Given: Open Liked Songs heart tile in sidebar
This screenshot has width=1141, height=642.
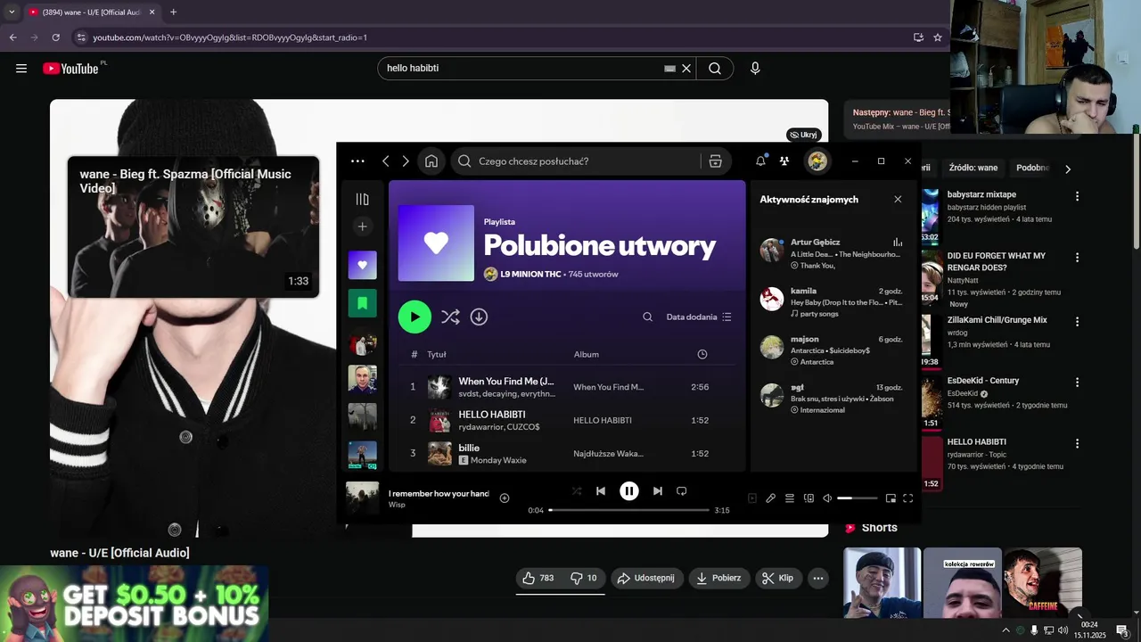Looking at the screenshot, I should pyautogui.click(x=362, y=265).
